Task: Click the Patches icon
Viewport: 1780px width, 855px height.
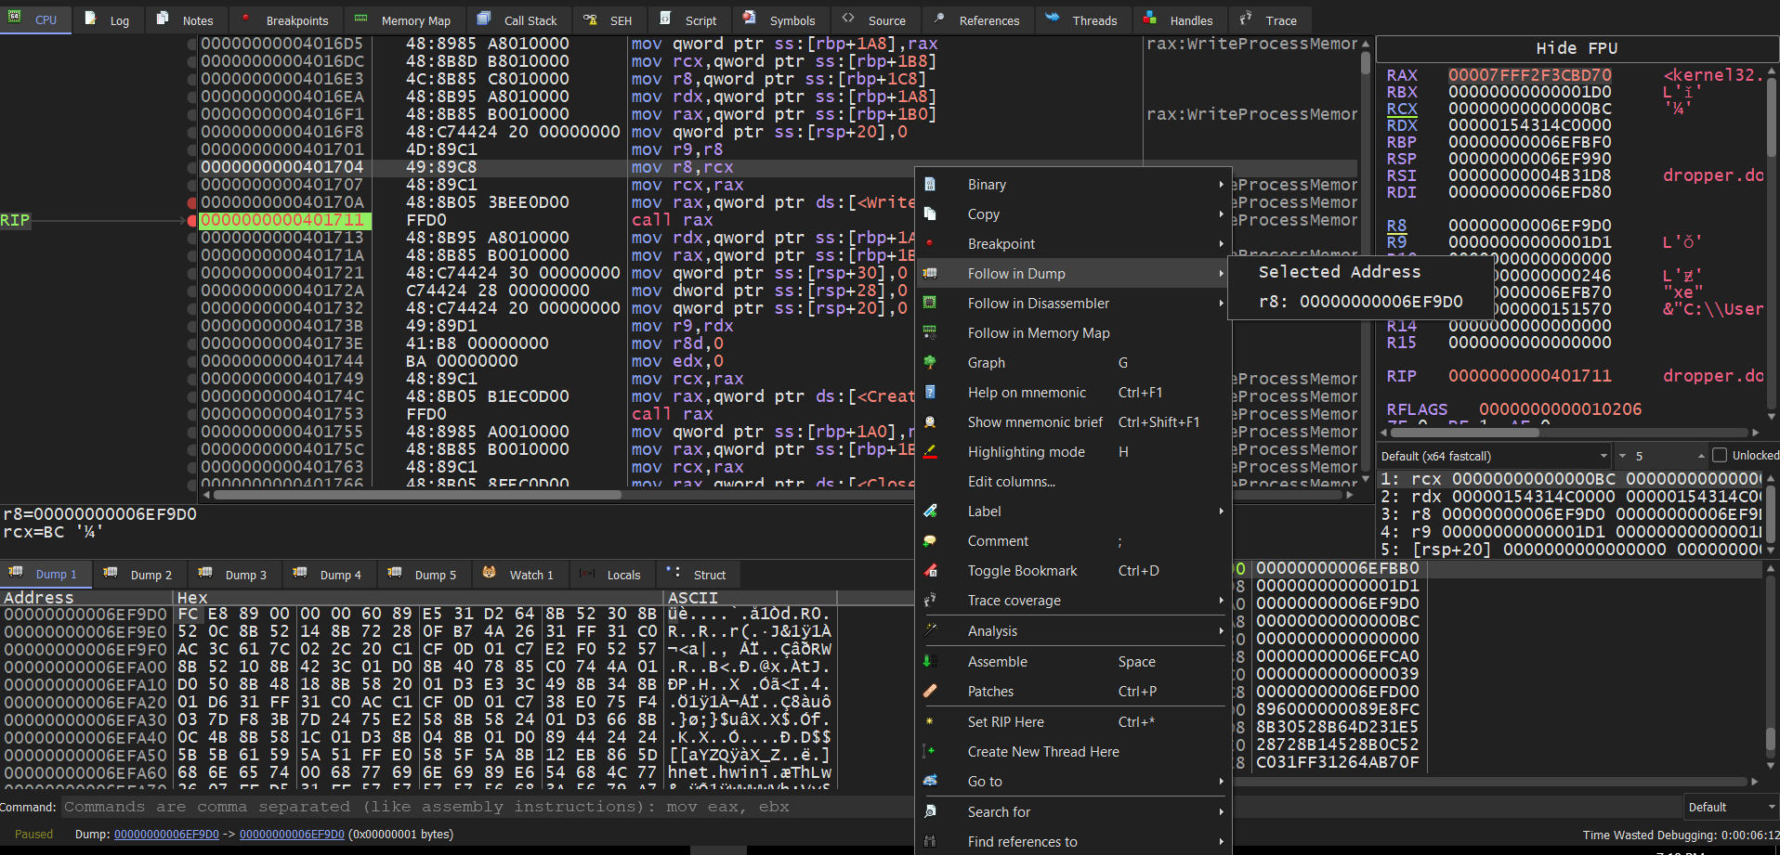Action: 930,692
